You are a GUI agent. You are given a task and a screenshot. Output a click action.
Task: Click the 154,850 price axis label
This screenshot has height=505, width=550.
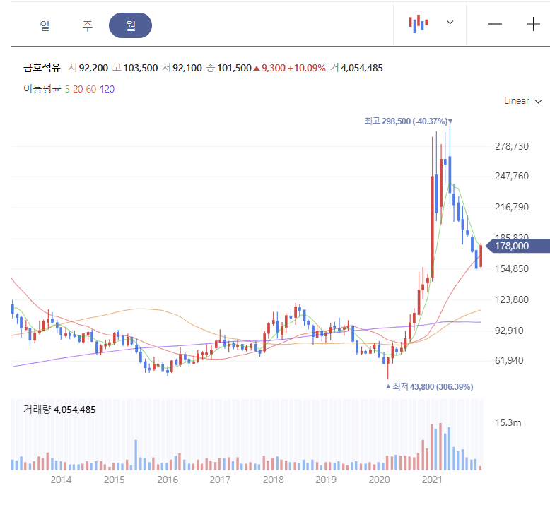511,269
